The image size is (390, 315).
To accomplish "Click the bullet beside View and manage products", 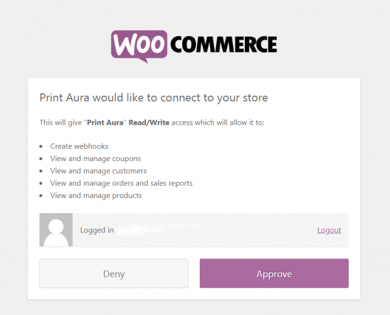I will 41,196.
